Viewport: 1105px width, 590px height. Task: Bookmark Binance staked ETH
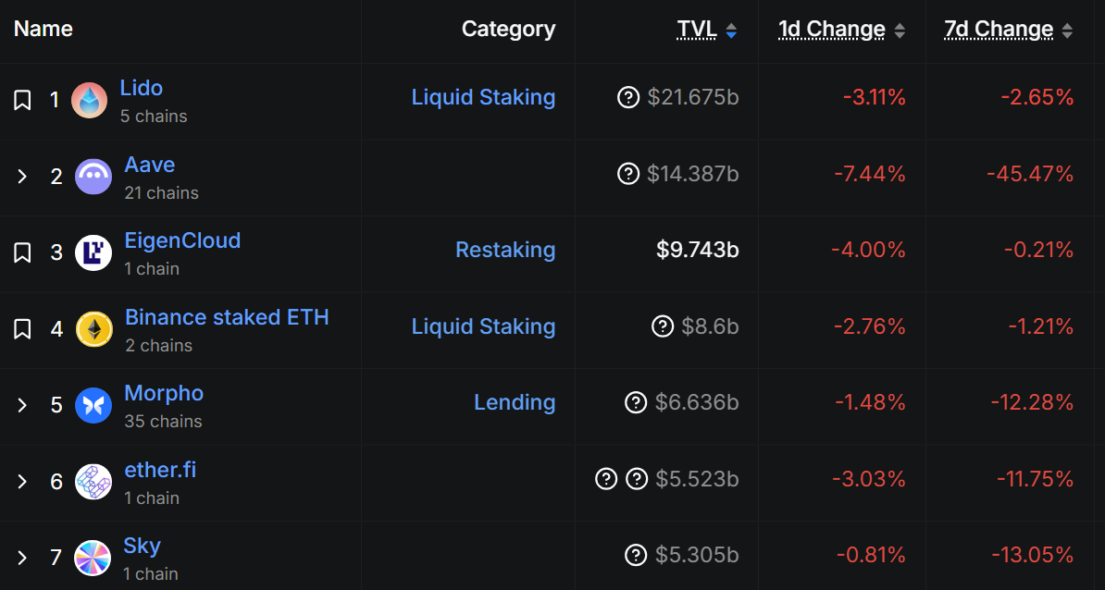point(22,329)
